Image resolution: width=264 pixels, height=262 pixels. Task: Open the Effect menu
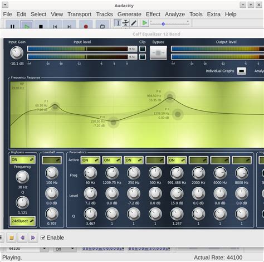(153, 14)
